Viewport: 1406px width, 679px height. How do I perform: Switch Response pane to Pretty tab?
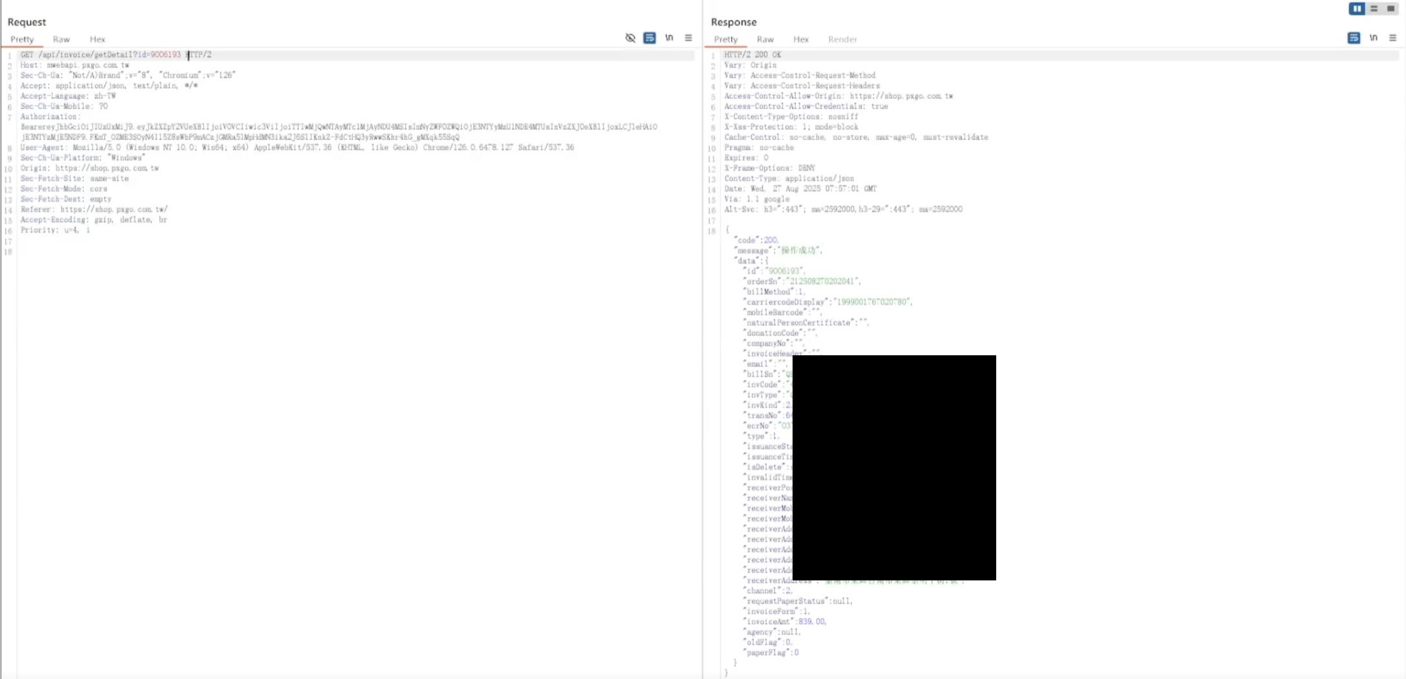pyautogui.click(x=726, y=39)
